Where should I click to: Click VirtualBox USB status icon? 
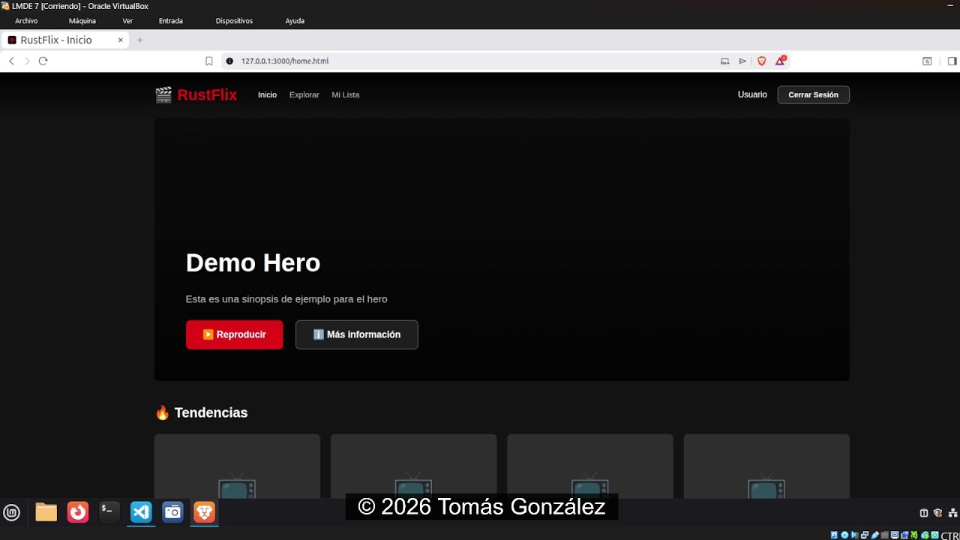[874, 535]
